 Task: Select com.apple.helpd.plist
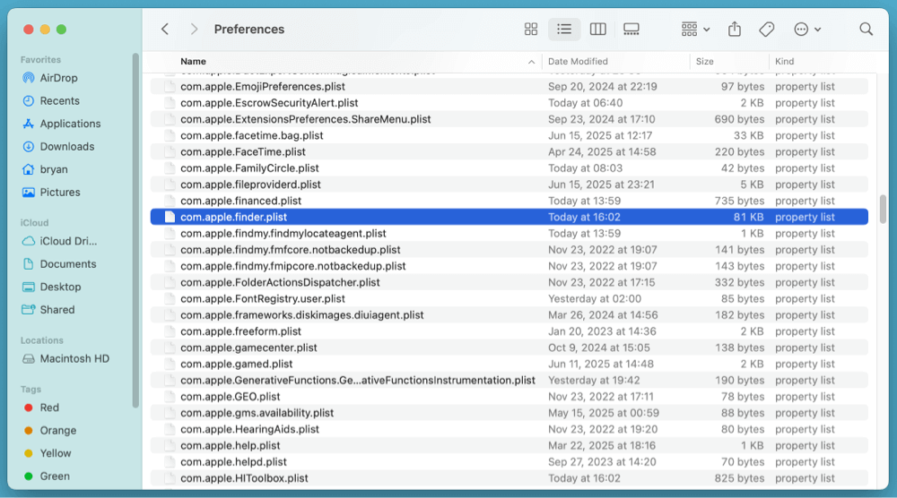[509, 462]
